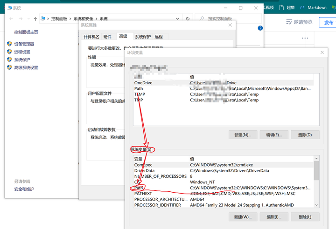Open 控制面板主页 link

(26, 32)
